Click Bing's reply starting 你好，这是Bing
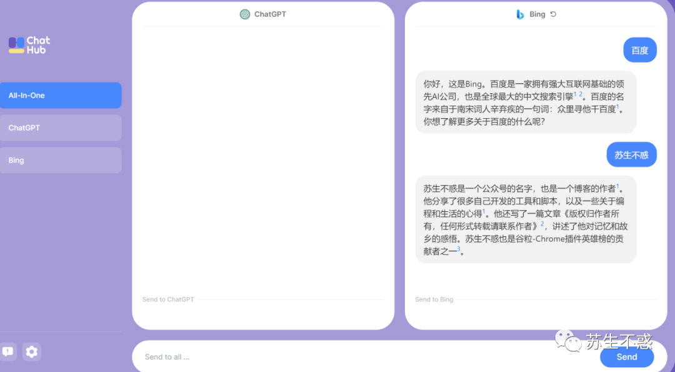The image size is (675, 372). click(526, 103)
